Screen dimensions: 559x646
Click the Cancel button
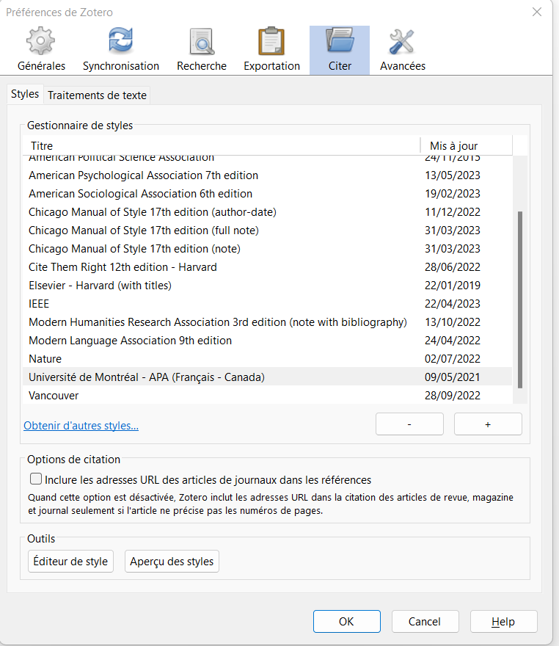point(425,621)
